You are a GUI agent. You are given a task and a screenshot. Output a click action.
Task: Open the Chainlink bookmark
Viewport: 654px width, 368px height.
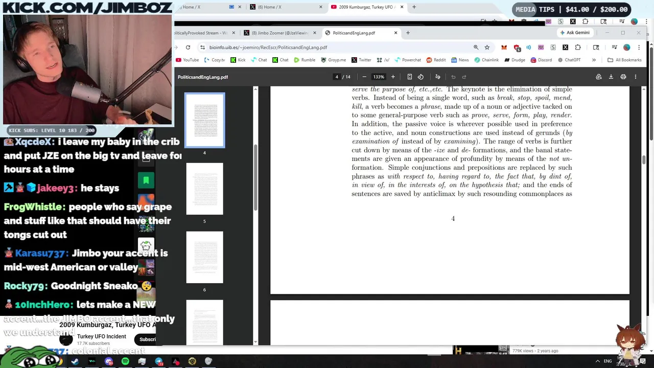486,60
